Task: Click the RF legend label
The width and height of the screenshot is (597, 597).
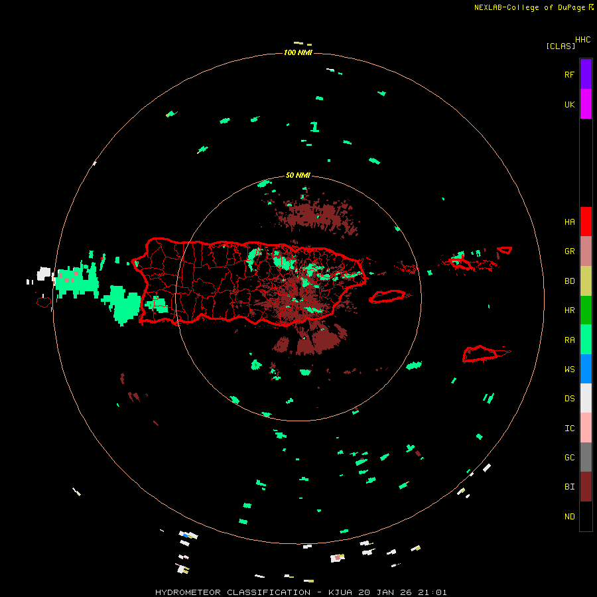Action: [569, 74]
